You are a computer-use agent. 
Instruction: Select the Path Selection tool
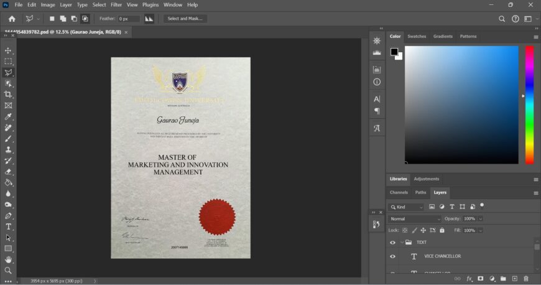tap(8, 238)
